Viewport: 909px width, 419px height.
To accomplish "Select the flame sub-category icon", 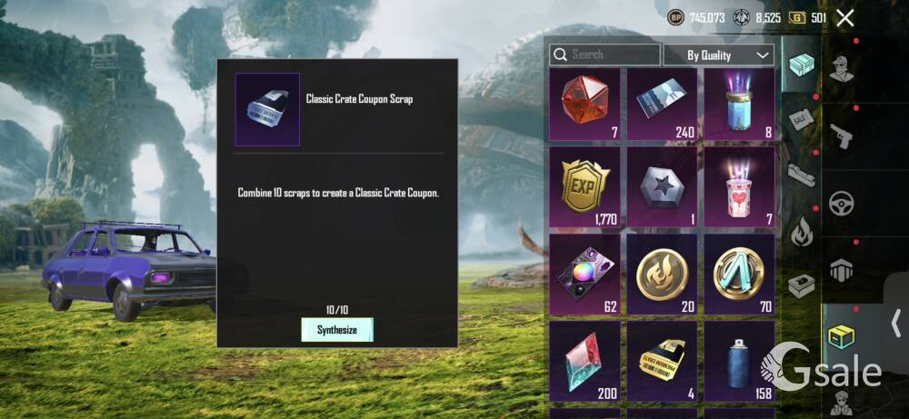I will 802,231.
